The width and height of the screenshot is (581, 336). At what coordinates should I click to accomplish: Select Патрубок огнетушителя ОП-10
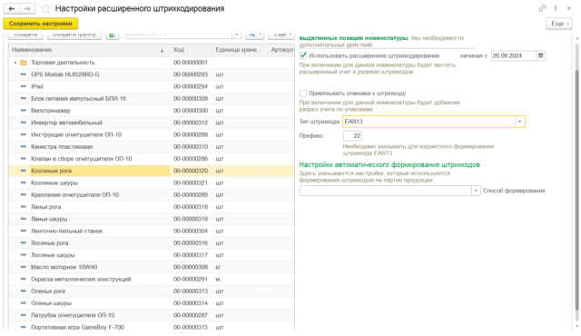(152, 315)
